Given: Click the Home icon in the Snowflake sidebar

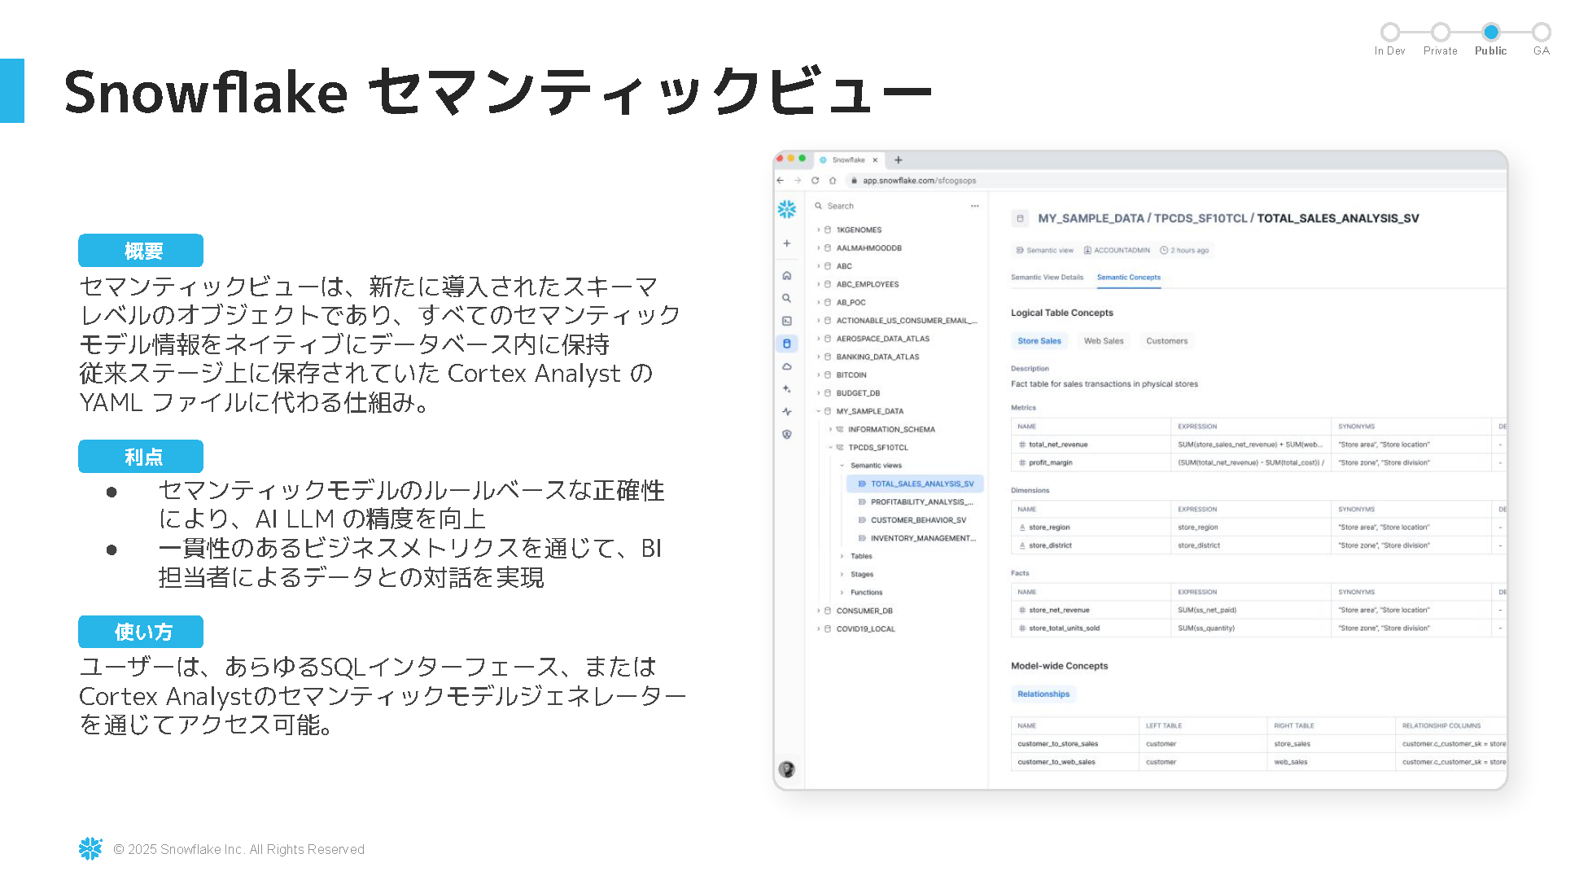Looking at the screenshot, I should pos(786,275).
